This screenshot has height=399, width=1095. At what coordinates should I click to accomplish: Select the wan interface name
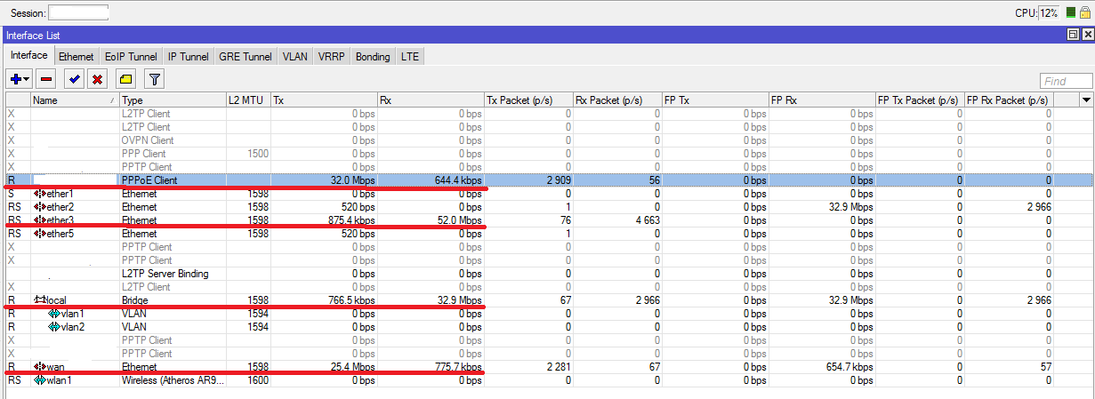[55, 367]
